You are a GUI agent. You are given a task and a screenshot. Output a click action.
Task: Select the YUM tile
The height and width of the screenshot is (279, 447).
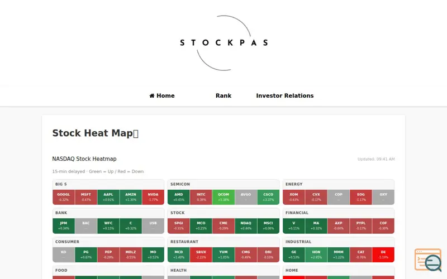tap(223, 254)
